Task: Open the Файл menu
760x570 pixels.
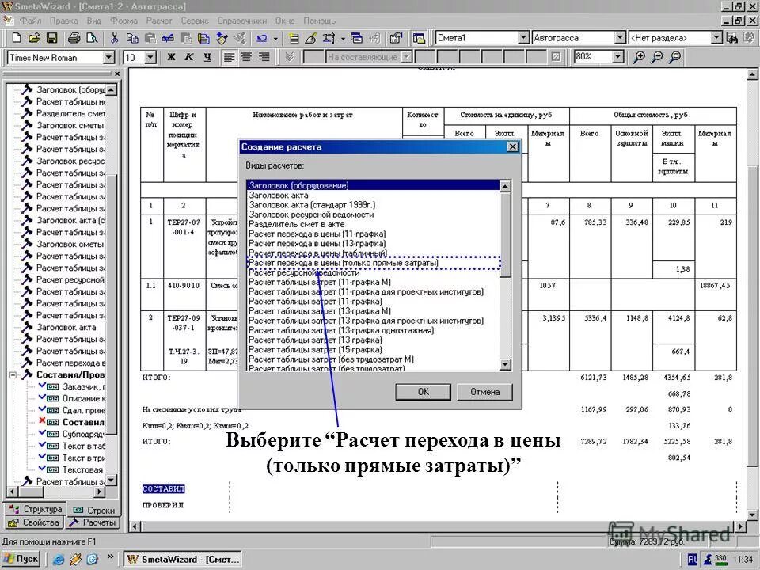Action: point(30,21)
